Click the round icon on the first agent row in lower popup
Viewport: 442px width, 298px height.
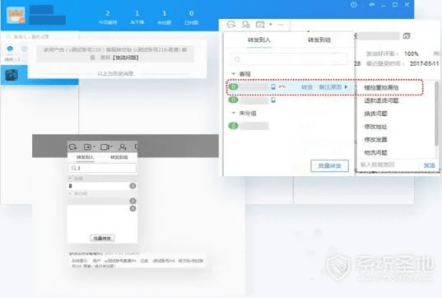133,186
